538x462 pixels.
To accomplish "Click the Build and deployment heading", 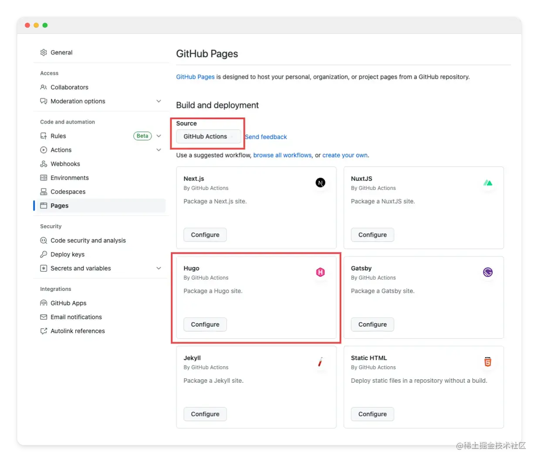I will click(x=217, y=105).
